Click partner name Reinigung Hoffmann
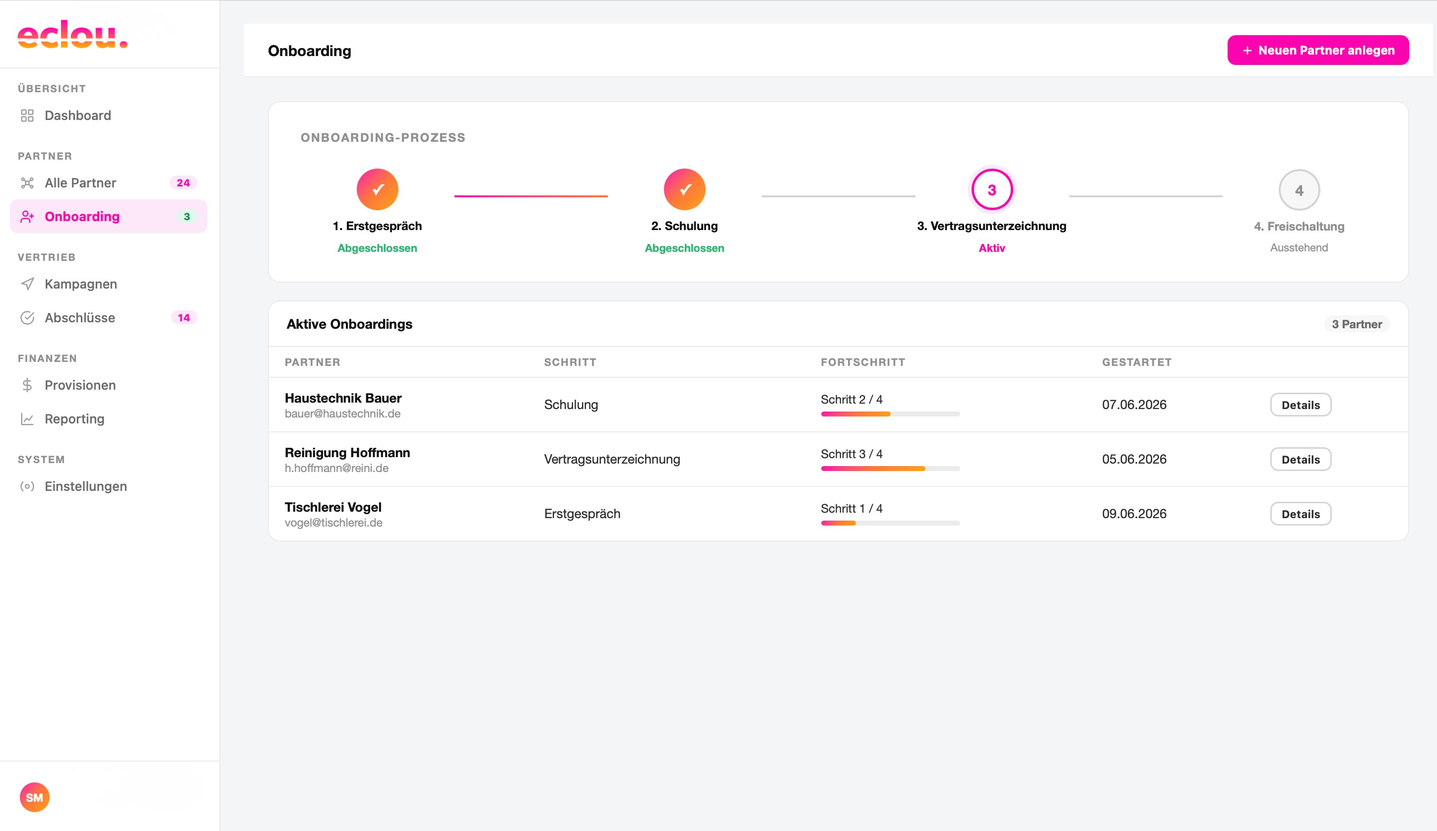This screenshot has height=831, width=1437. tap(347, 453)
